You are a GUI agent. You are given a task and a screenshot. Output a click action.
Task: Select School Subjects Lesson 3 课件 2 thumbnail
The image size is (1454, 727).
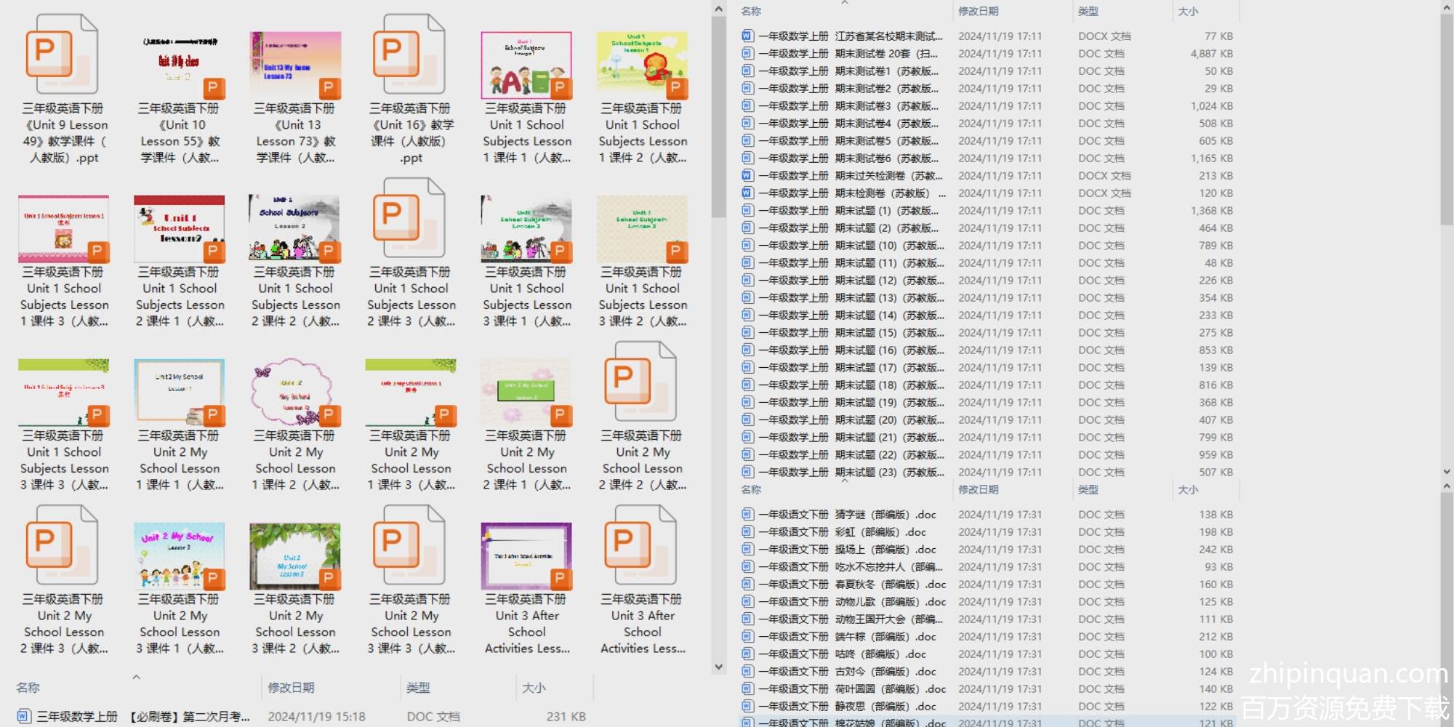click(x=642, y=229)
